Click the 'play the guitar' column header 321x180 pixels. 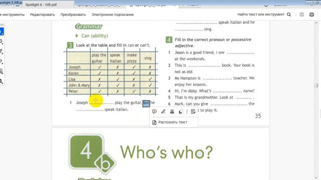click(99, 58)
